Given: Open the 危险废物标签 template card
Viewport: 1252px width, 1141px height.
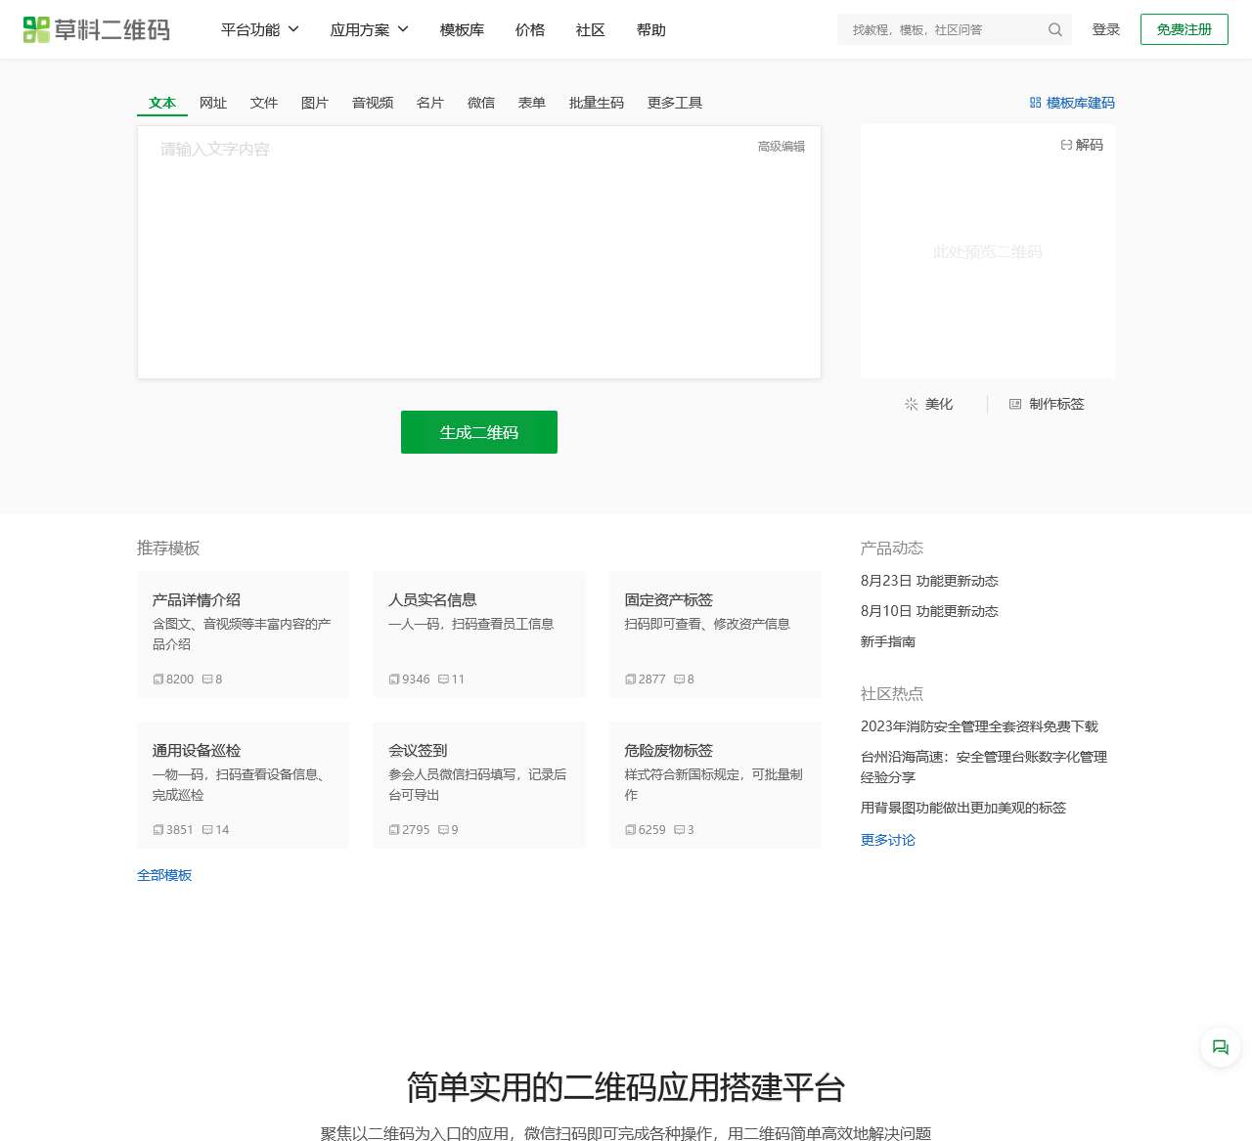Looking at the screenshot, I should [715, 785].
